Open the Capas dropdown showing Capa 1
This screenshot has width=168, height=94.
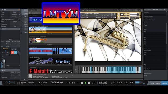point(15,17)
